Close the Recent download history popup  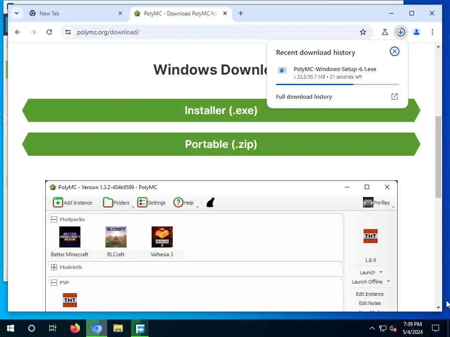[x=394, y=52]
